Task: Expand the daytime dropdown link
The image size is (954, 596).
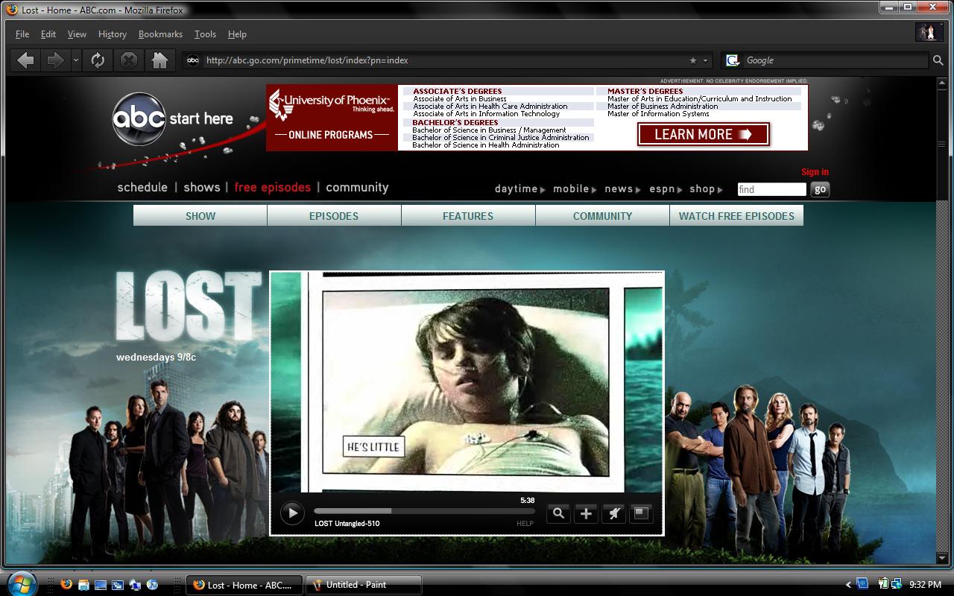Action: tap(519, 189)
